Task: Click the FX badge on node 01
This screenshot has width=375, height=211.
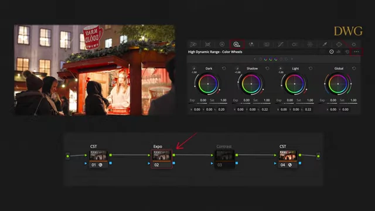Action: point(100,165)
